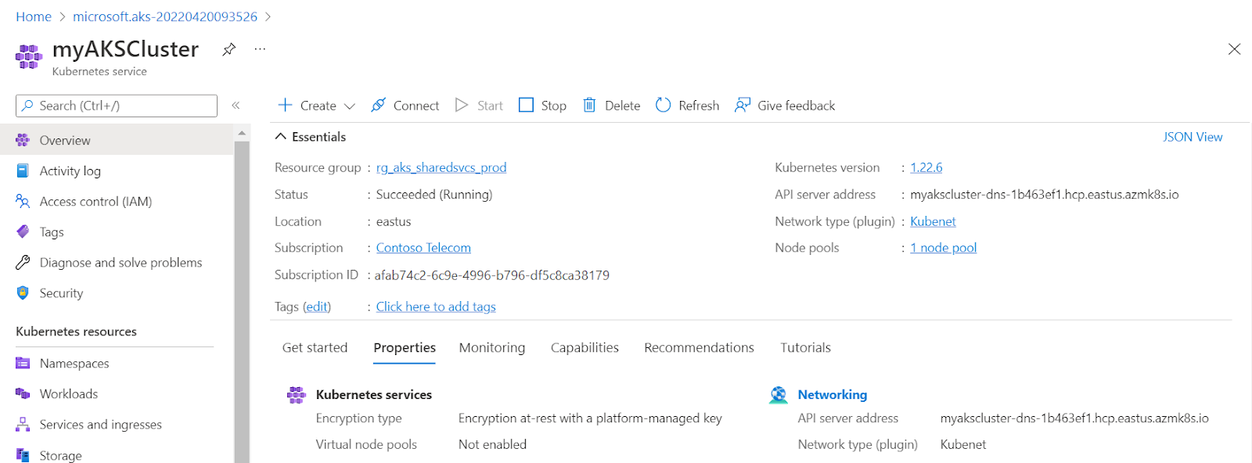Pin myAKSCluster to dashboard
The image size is (1252, 463).
point(228,49)
